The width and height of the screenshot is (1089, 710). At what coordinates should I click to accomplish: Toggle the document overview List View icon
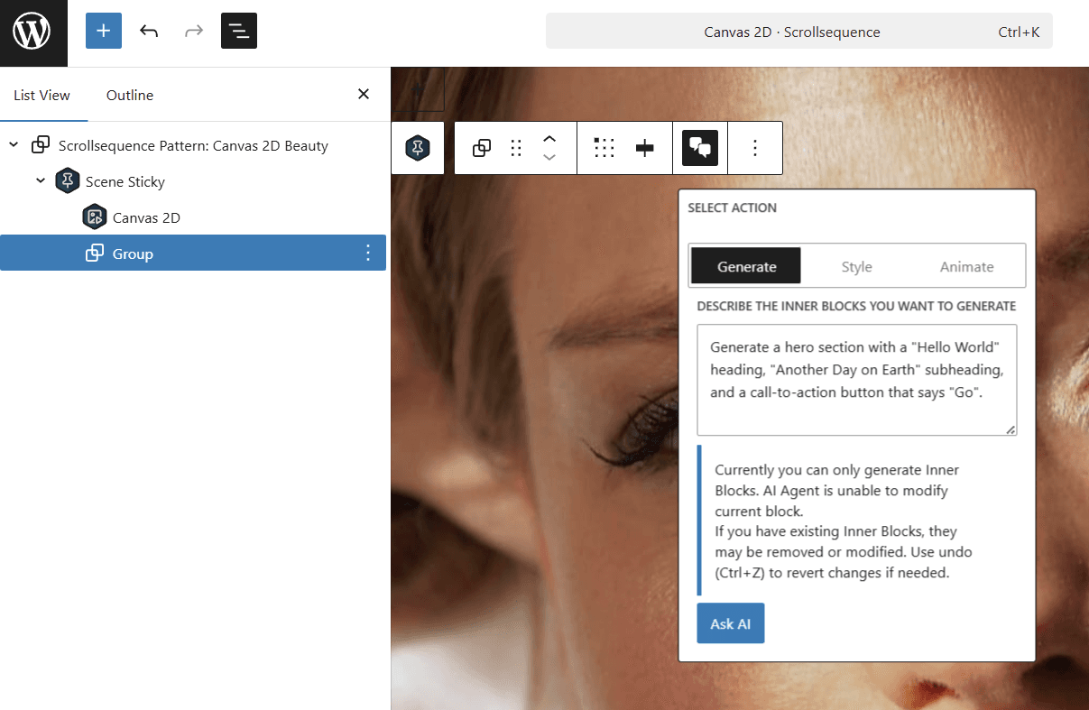click(238, 32)
